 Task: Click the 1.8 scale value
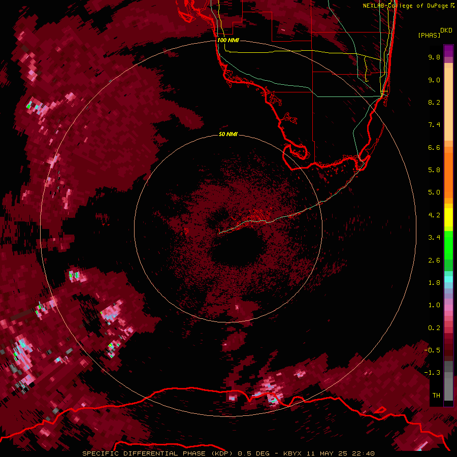tap(434, 283)
